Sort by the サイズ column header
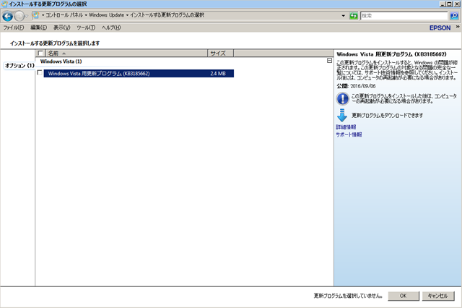462x308 pixels. [x=221, y=53]
